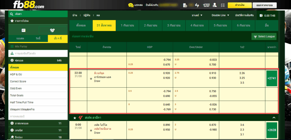Click the table tennis paddle icon

click(x=12, y=137)
